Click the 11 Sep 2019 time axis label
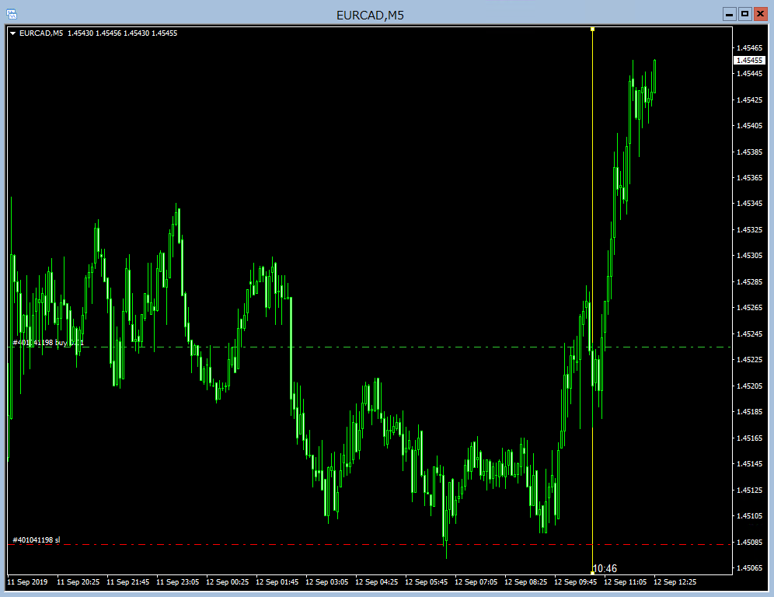Viewport: 774px width, 597px height. coord(28,581)
